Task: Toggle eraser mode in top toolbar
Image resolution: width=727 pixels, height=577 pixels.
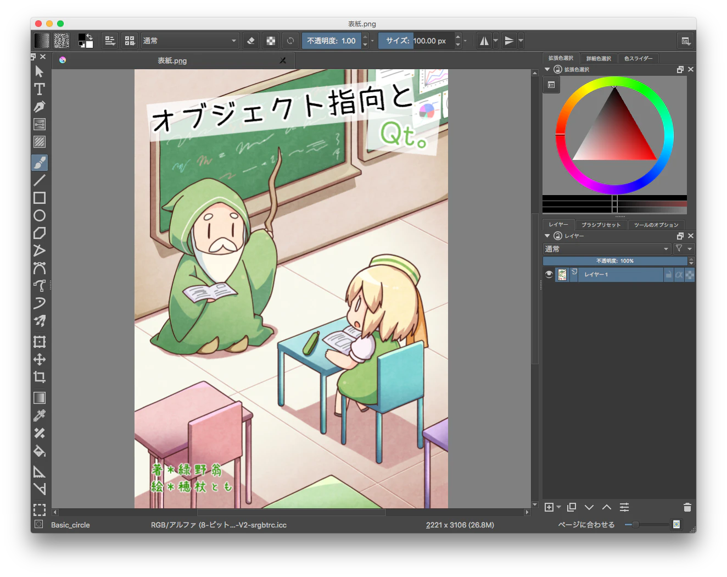Action: 251,41
